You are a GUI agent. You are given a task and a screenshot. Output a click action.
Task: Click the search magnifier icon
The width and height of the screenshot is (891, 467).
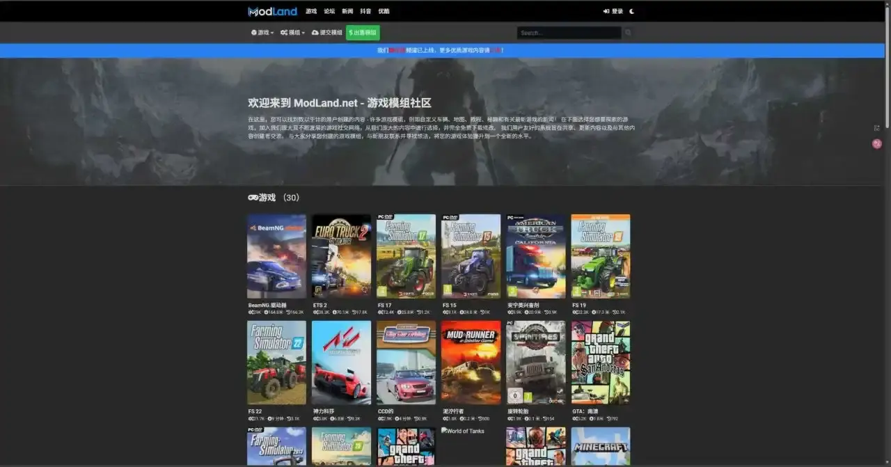pyautogui.click(x=628, y=33)
